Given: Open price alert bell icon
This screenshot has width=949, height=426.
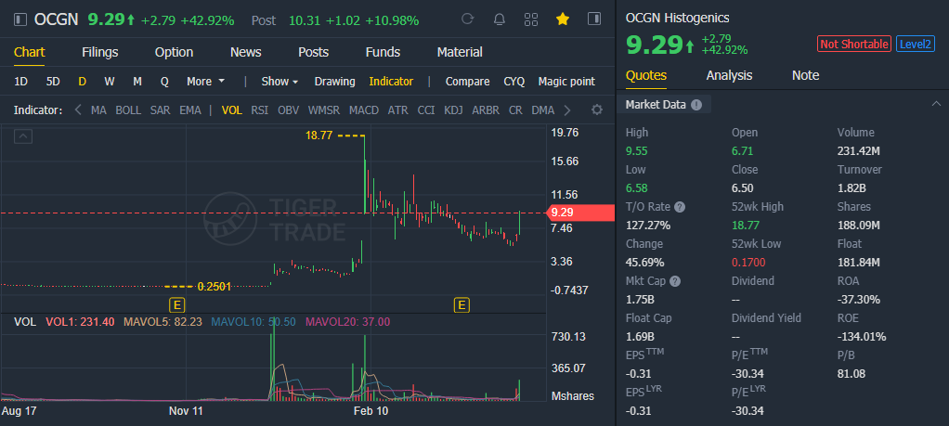Looking at the screenshot, I should [x=500, y=19].
